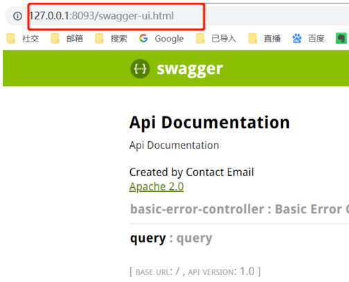
Task: Expand the basic-error-controller section
Action: click(x=240, y=209)
